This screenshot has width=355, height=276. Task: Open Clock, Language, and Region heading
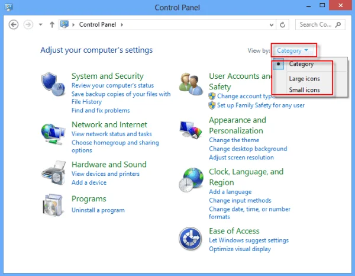(246, 177)
